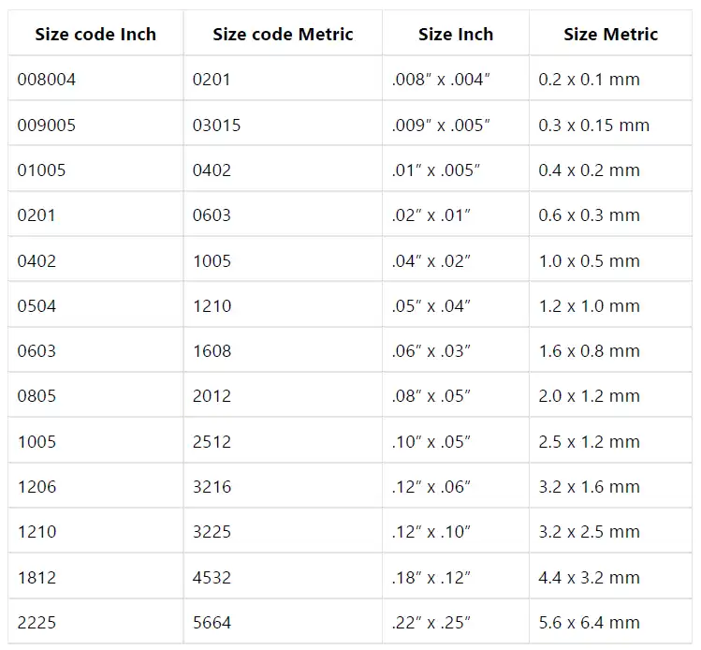Image resolution: width=701 pixels, height=650 pixels.
Task: Select the cell with inch code 008004
Action: point(47,80)
